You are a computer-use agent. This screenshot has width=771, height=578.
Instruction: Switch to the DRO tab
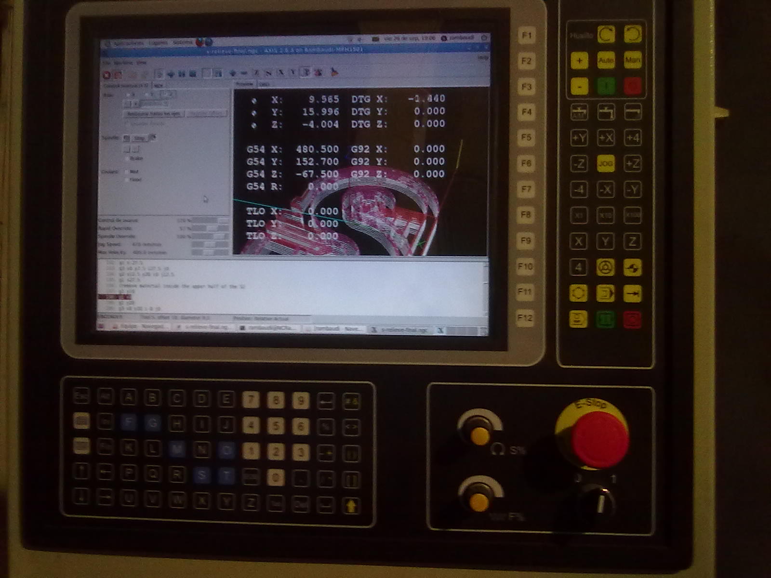(264, 84)
